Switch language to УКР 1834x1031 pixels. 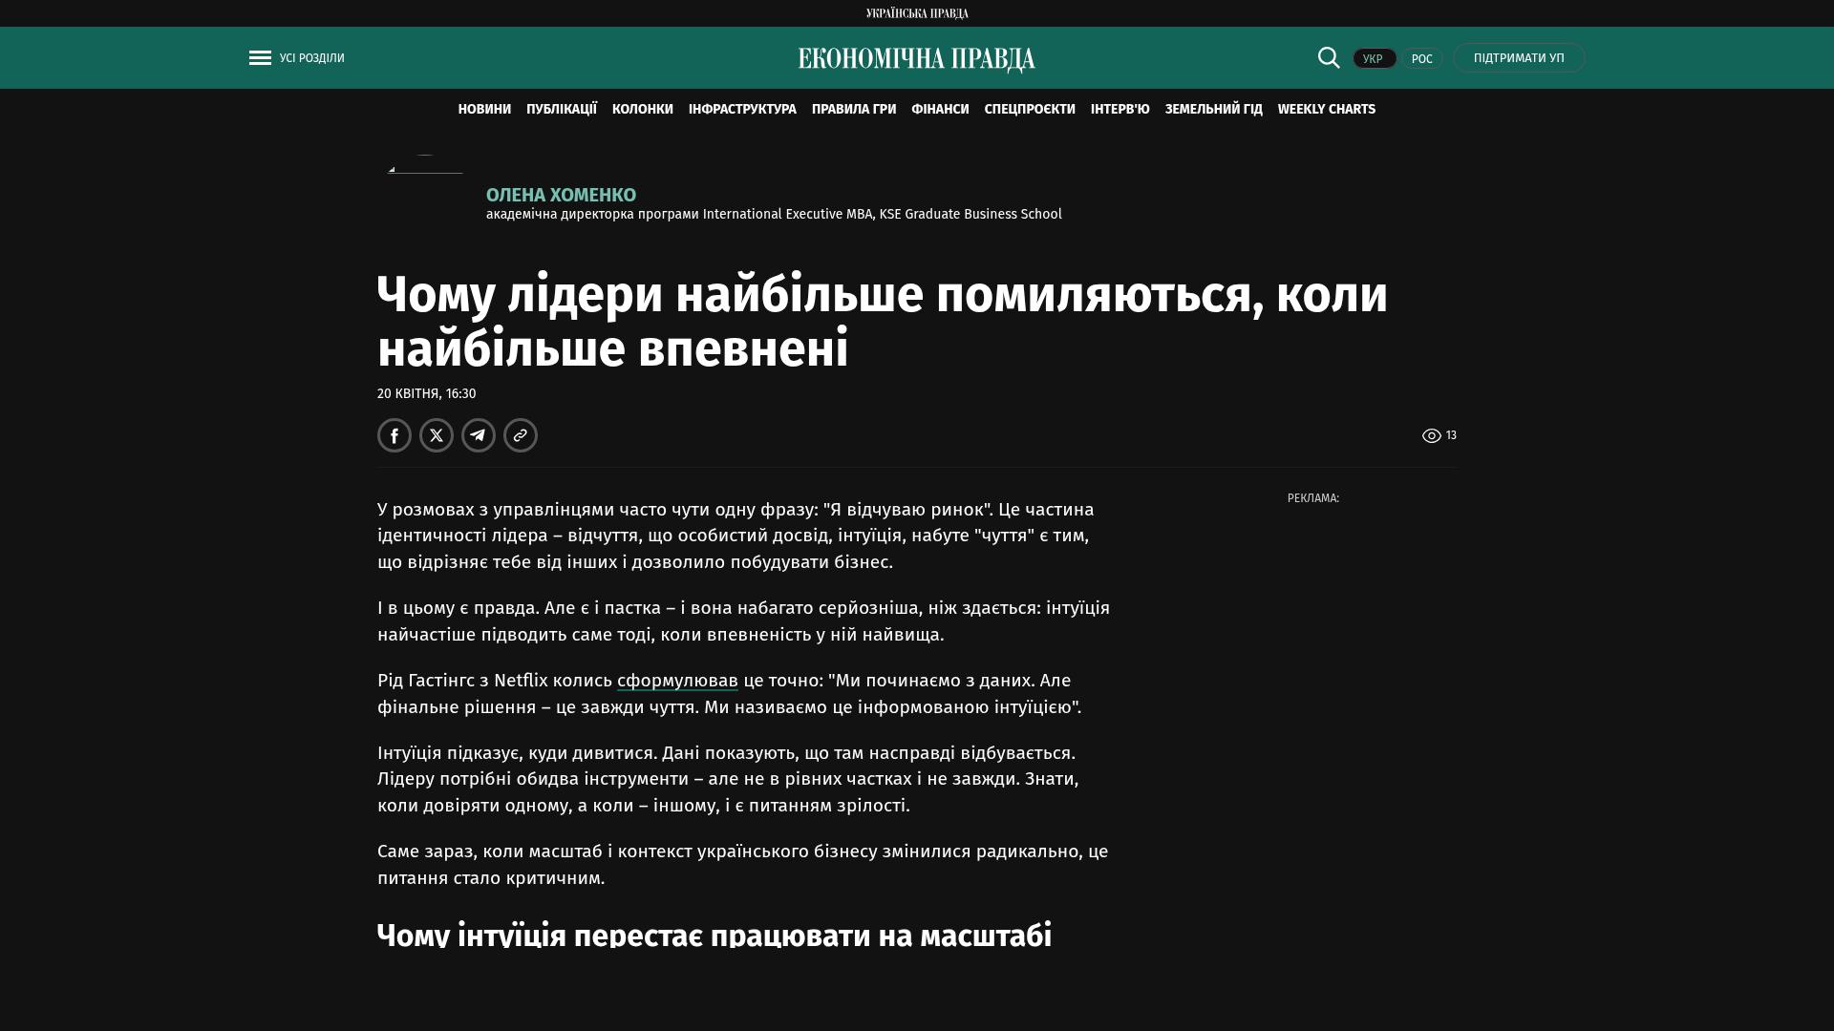pyautogui.click(x=1374, y=59)
